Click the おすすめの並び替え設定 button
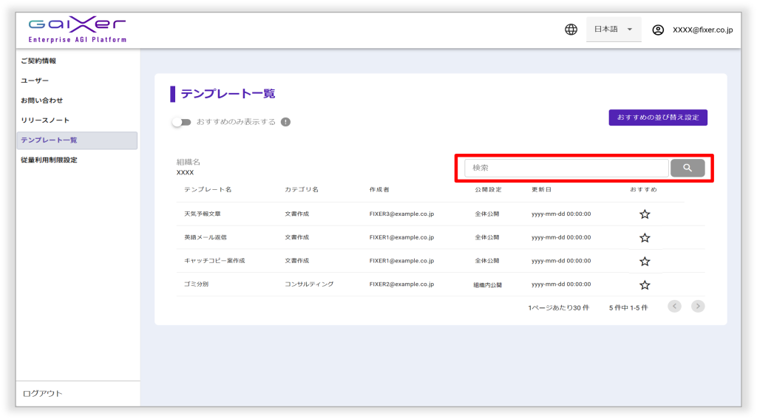 (657, 117)
